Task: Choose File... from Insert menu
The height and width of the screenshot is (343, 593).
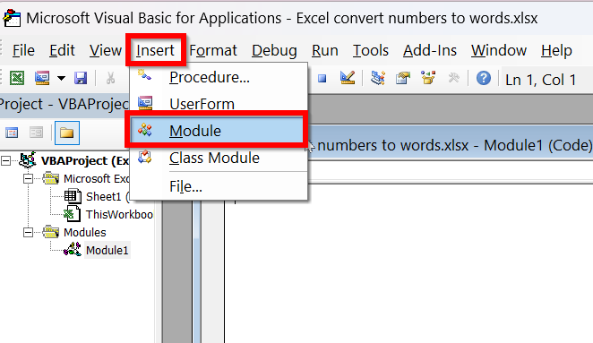Action: pos(219,186)
